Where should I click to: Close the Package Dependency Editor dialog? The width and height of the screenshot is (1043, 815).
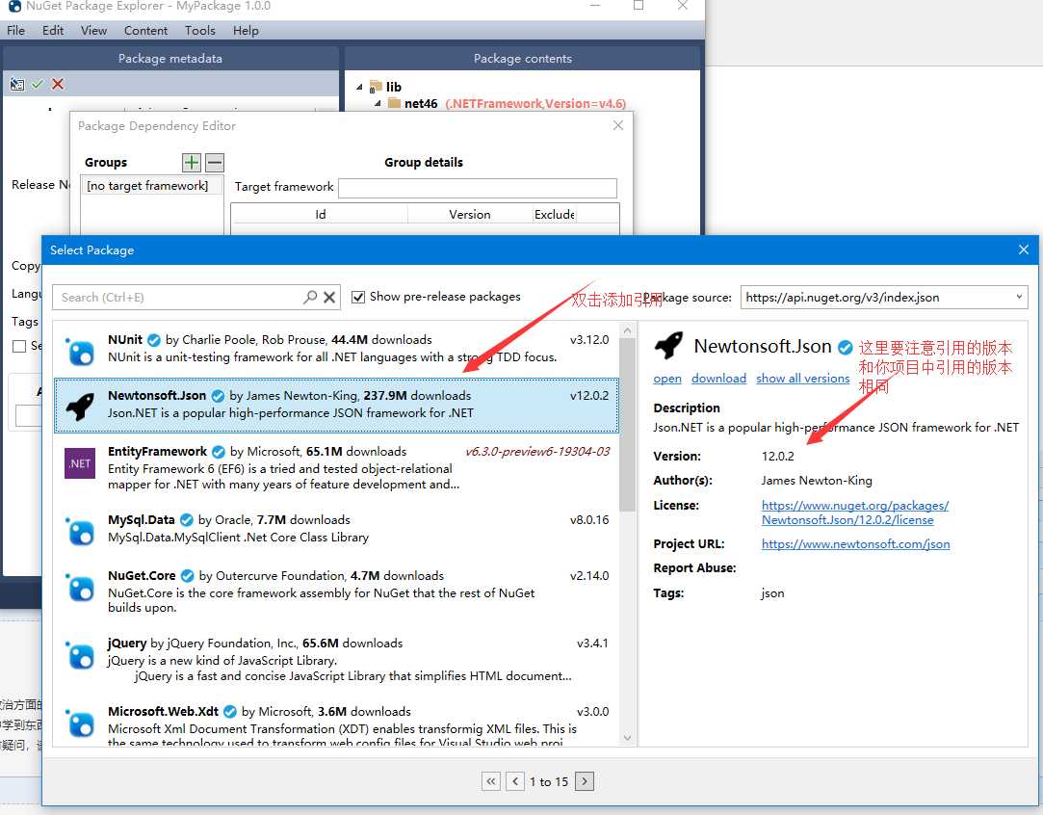tap(618, 125)
